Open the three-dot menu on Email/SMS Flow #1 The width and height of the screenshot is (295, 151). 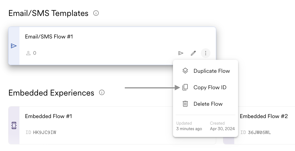coord(206,53)
